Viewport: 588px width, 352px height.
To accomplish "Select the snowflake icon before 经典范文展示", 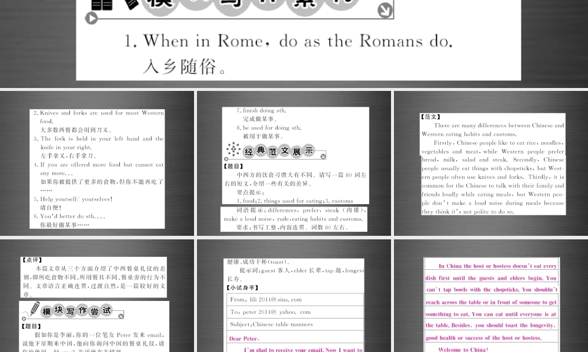I will tap(233, 150).
